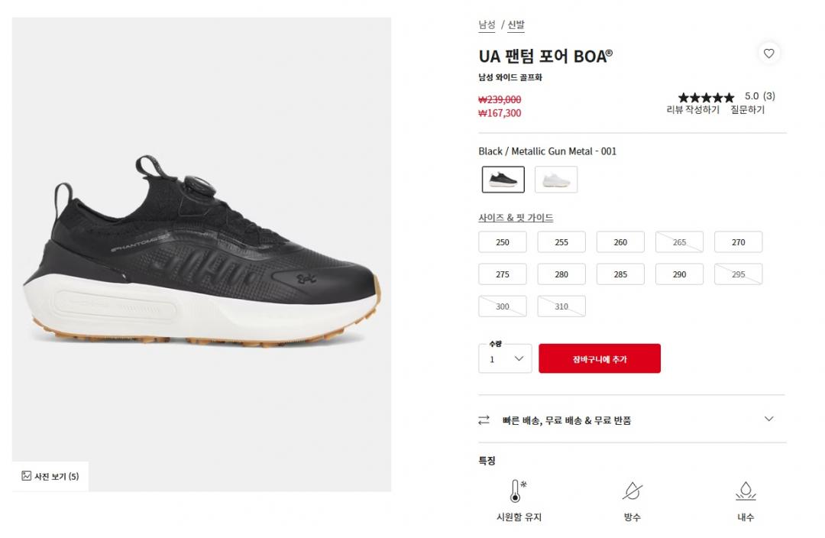Open 사이즈 & 핏 가이드 link
Image resolution: width=825 pixels, height=538 pixels.
tap(516, 217)
